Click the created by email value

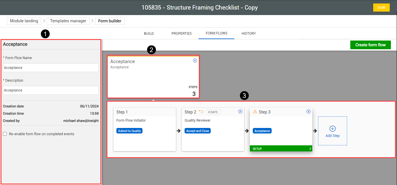click(x=81, y=121)
